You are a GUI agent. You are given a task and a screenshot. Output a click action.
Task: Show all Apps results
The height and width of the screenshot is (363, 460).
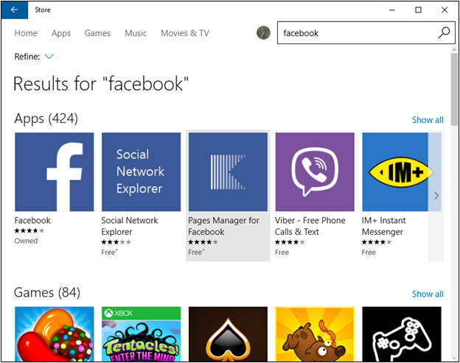428,120
